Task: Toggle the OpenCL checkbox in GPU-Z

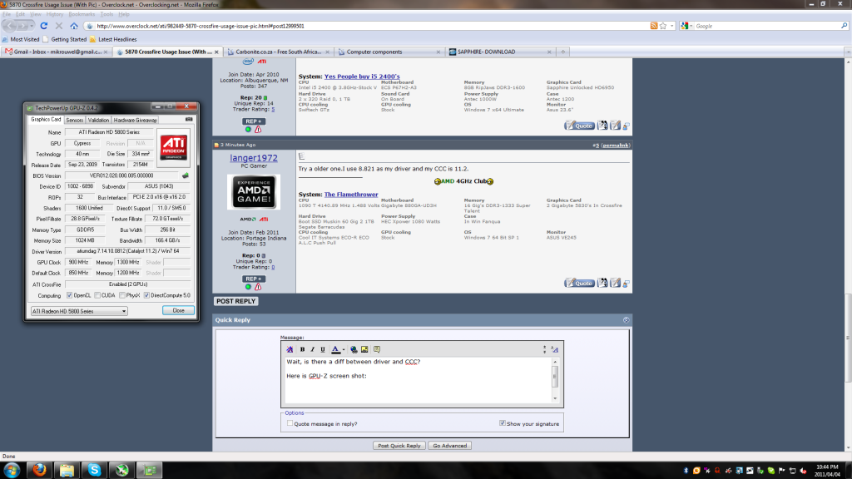Action: click(70, 295)
